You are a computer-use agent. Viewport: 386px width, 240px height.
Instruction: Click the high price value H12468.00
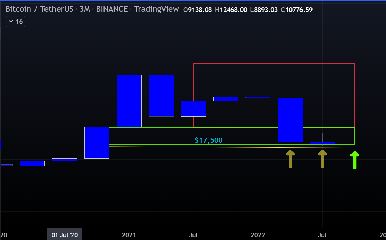pyautogui.click(x=231, y=10)
